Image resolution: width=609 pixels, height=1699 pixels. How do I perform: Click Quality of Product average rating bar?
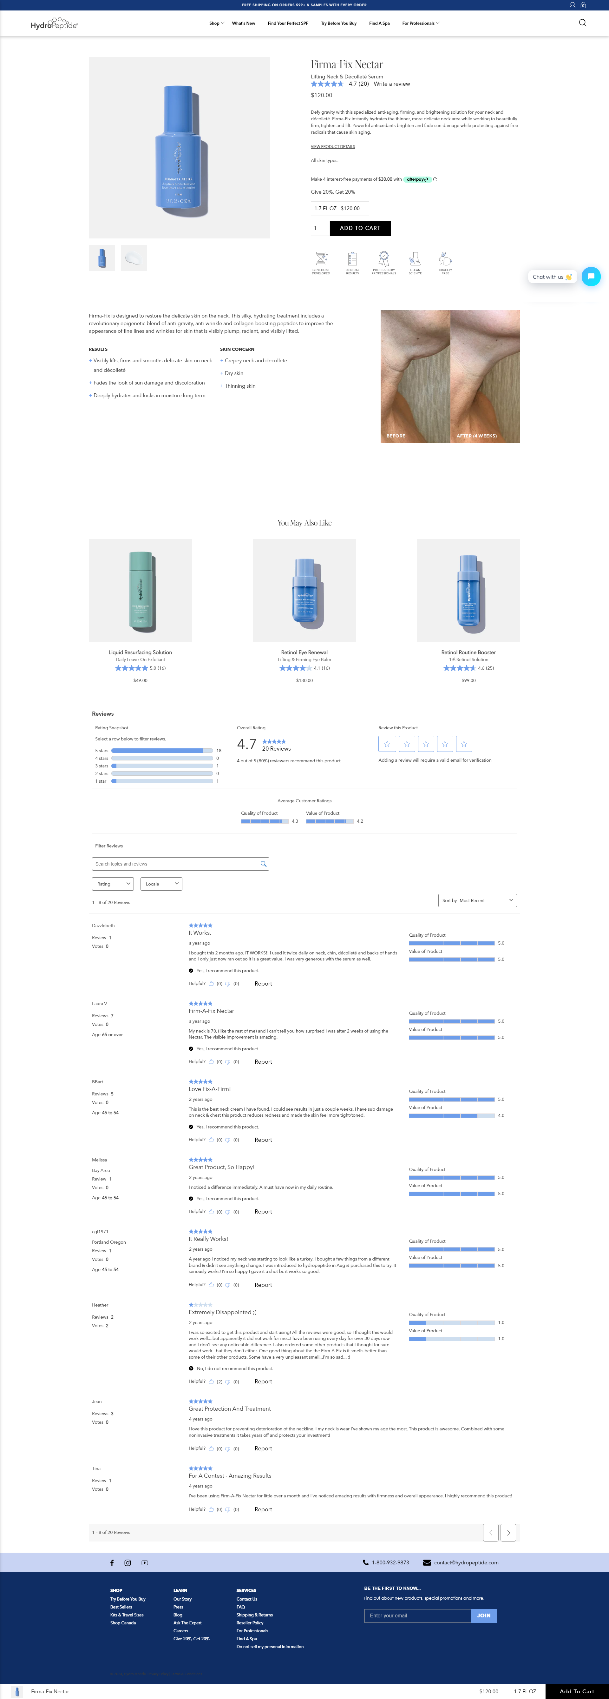coord(265,821)
